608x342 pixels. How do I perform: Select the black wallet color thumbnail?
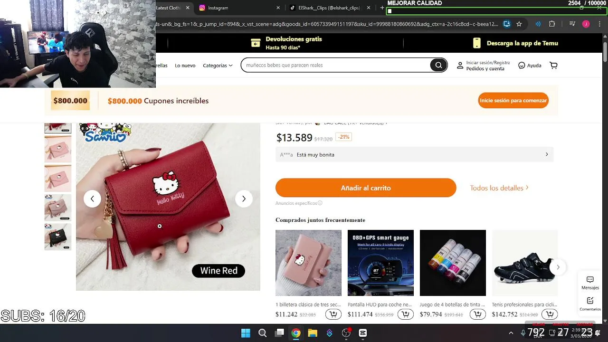58,237
